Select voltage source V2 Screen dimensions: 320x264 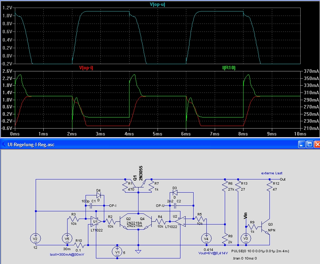[x=36, y=238]
